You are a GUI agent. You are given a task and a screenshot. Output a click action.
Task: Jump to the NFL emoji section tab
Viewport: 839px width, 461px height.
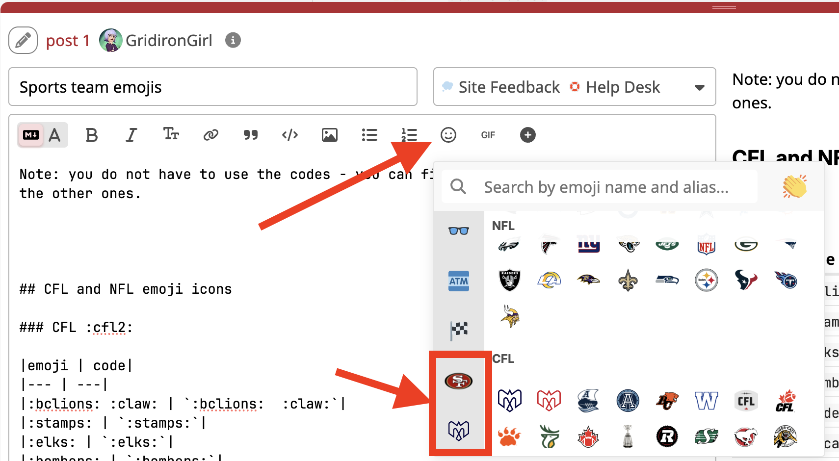[x=459, y=381]
